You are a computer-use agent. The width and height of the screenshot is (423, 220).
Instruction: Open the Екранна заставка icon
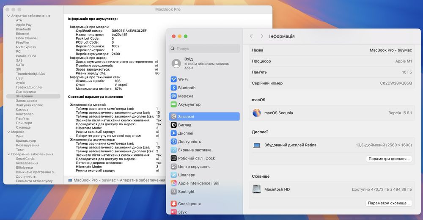coord(174,150)
